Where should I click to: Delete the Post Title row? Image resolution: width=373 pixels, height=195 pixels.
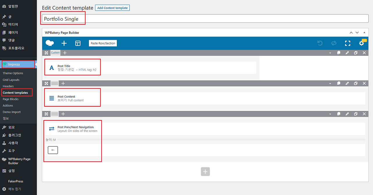pos(364,53)
